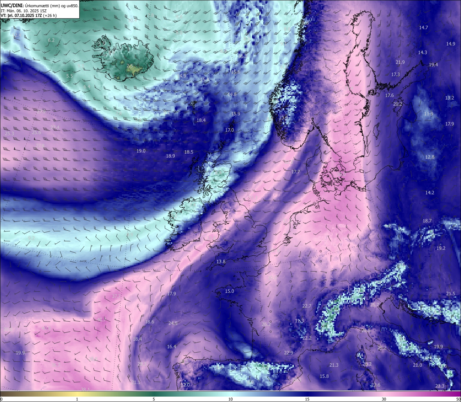This screenshot has width=461, height=402.
Task: Click the map value 19.0
Action: click(x=141, y=151)
